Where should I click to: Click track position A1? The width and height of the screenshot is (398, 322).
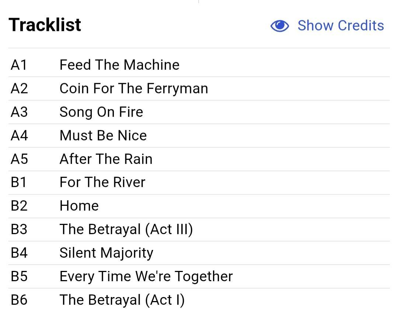pos(19,65)
